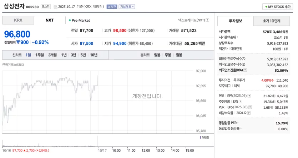Screen dimensions: 298x158
Task: Select the 3개월 line chart period
Action: (52, 55)
